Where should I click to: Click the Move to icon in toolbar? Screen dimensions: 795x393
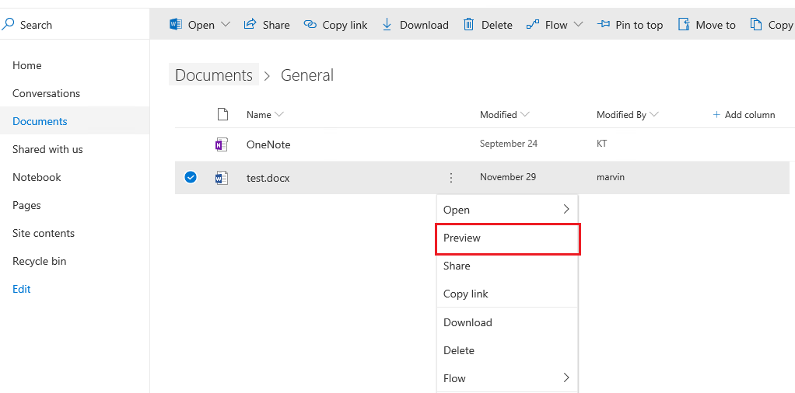684,24
